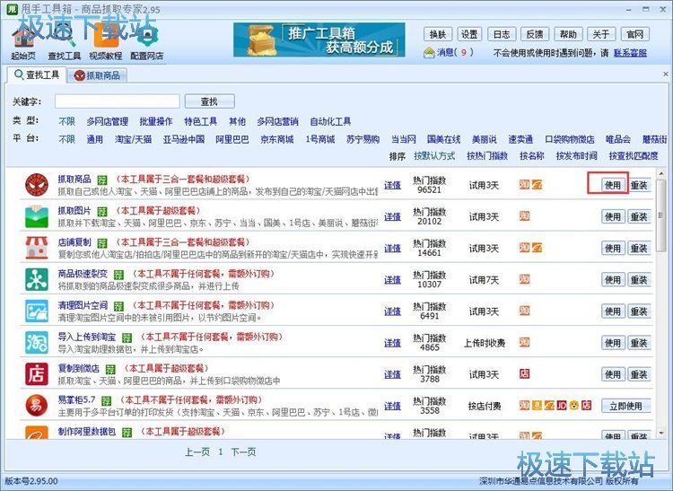Open 设置 settings button

(469, 34)
